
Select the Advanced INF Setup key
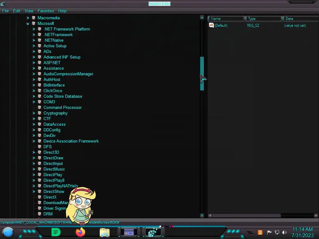tap(62, 57)
